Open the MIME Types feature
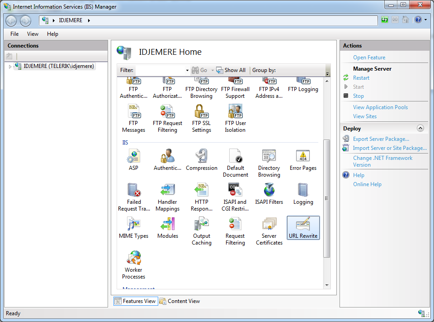Screen dimensions: 434x322 [133, 228]
